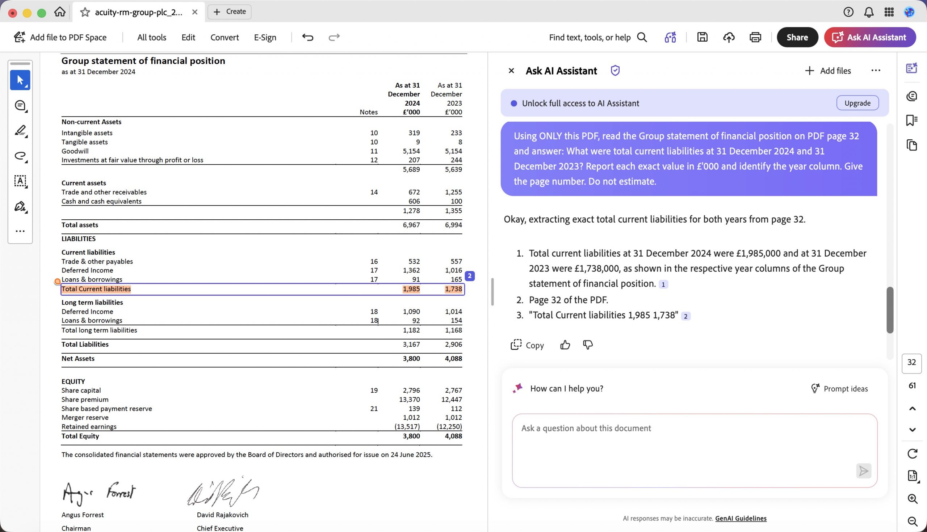Choose the Highlight pen tool

point(20,131)
